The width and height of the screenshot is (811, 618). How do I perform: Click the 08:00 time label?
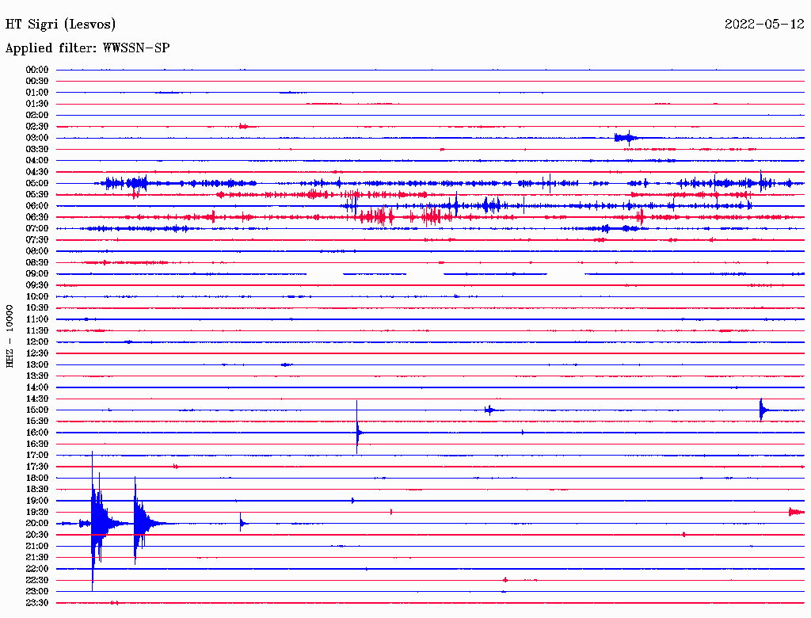point(37,251)
